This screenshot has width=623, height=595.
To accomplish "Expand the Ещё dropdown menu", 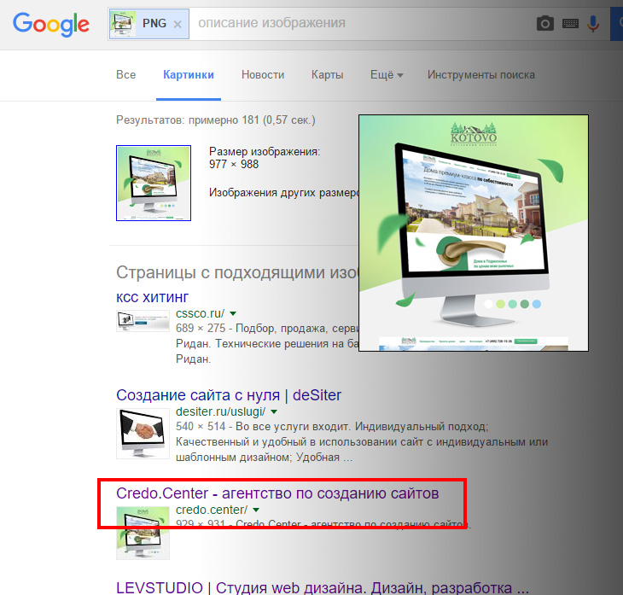I will [387, 75].
